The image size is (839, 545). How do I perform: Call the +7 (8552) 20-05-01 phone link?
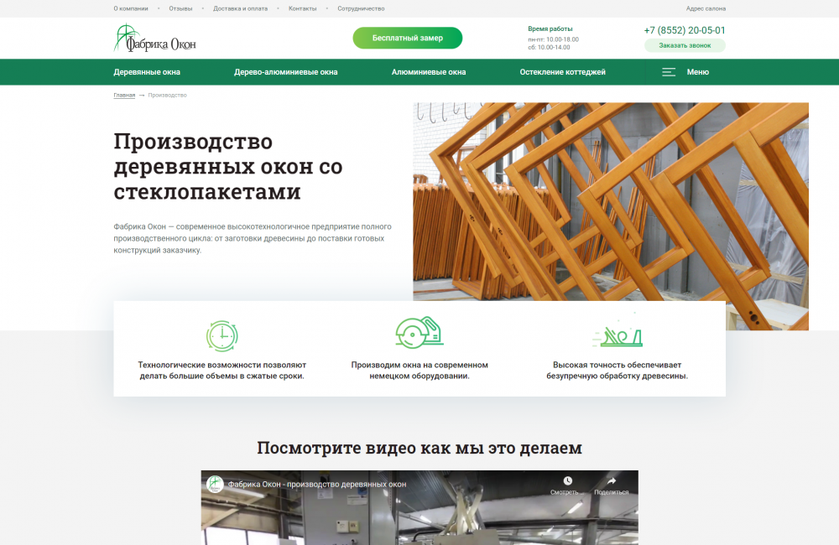[685, 29]
